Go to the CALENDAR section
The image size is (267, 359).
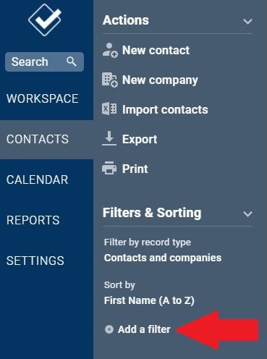[38, 179]
